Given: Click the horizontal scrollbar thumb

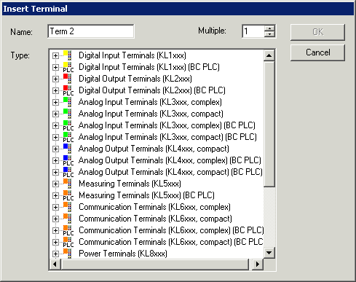Looking at the screenshot, I should pyautogui.click(x=155, y=264).
